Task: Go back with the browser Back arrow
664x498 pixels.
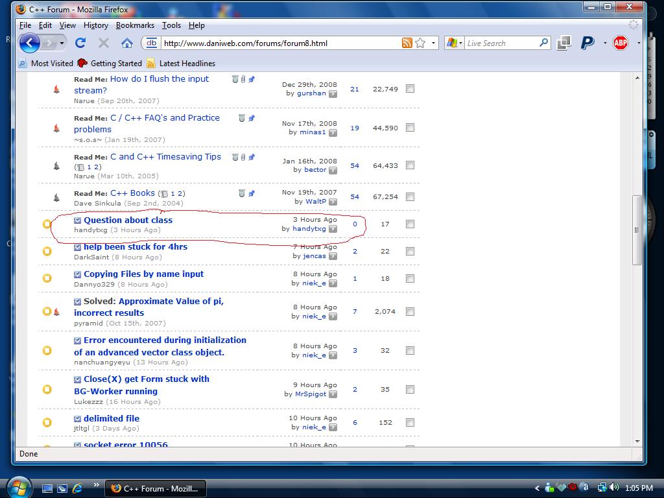Action: tap(30, 43)
